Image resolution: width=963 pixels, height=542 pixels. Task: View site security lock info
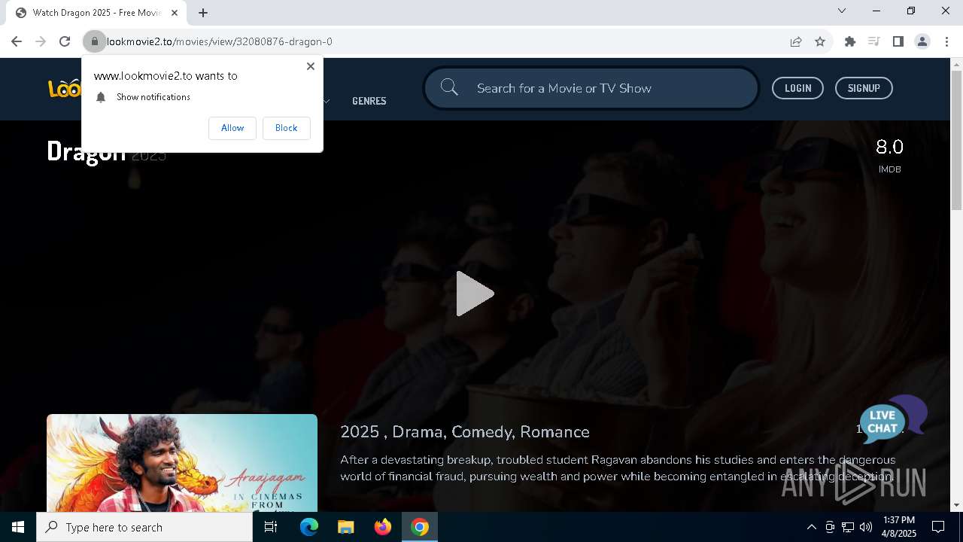click(95, 41)
